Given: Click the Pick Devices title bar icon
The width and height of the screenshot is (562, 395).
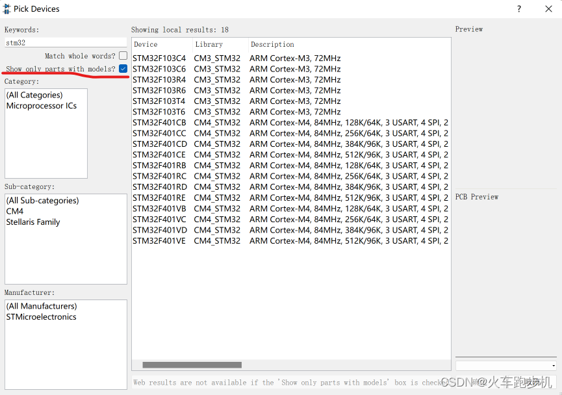Looking at the screenshot, I should click(6, 9).
